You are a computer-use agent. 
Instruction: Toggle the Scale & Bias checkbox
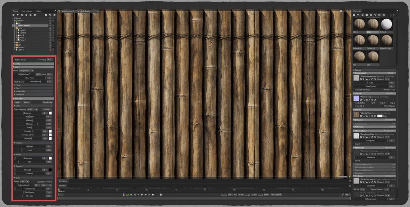tap(354, 103)
